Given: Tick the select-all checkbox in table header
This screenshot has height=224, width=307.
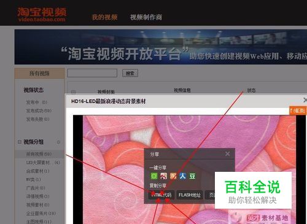Looking at the screenshot, I should click(x=74, y=91).
